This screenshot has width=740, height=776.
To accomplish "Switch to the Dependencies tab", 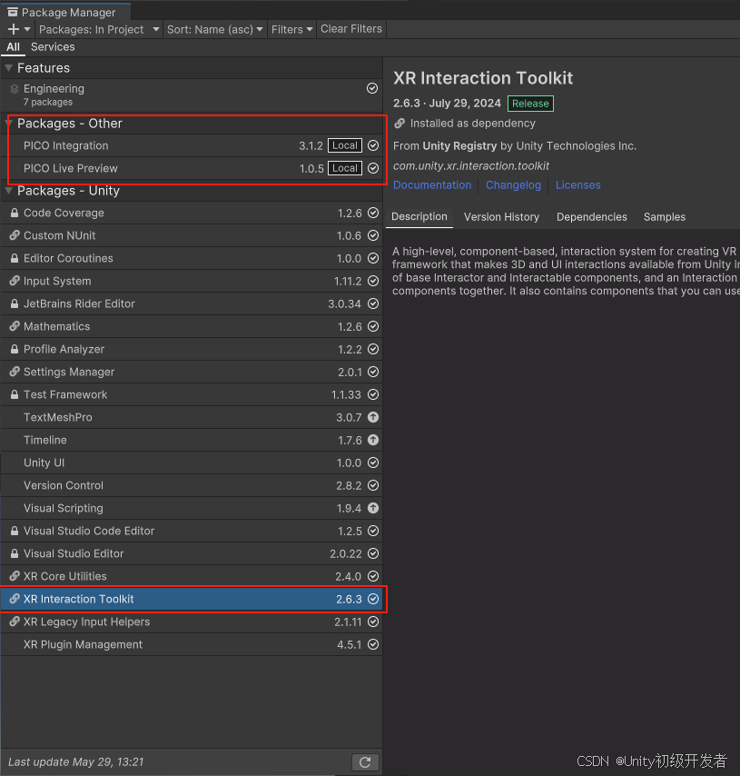I will pyautogui.click(x=592, y=217).
